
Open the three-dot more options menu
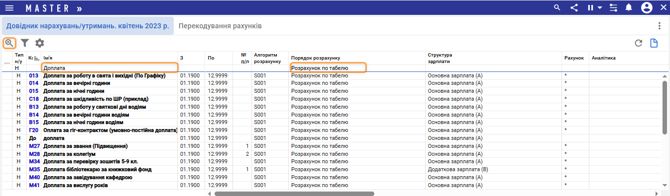pyautogui.click(x=659, y=26)
